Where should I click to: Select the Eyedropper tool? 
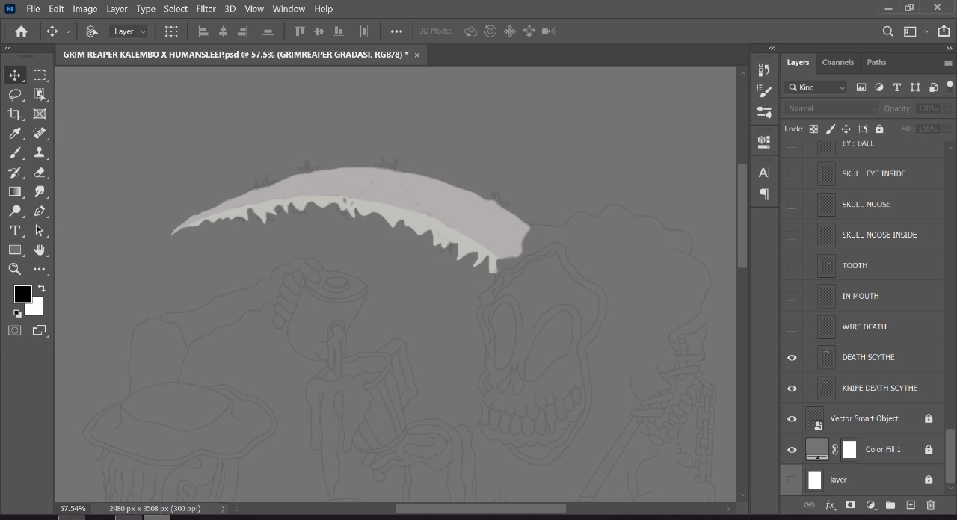(15, 133)
